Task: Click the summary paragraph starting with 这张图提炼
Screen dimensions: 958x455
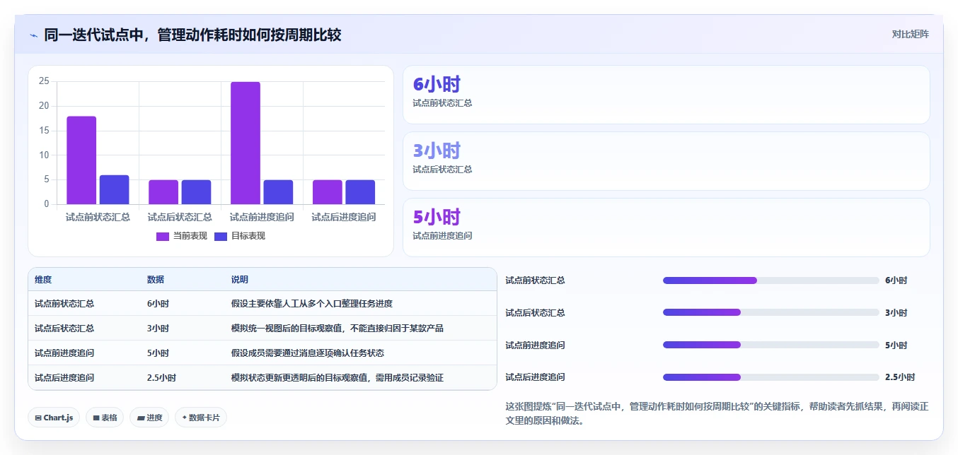Action: pyautogui.click(x=717, y=413)
